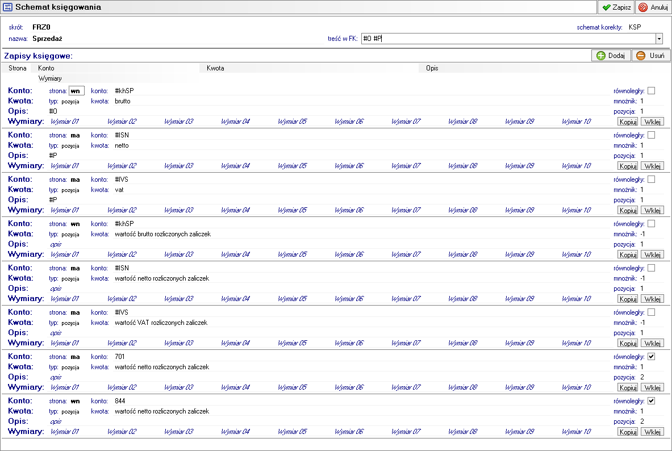Viewport: 672px width, 451px height.
Task: Click the Schemat księgowania window icon
Action: 8,7
